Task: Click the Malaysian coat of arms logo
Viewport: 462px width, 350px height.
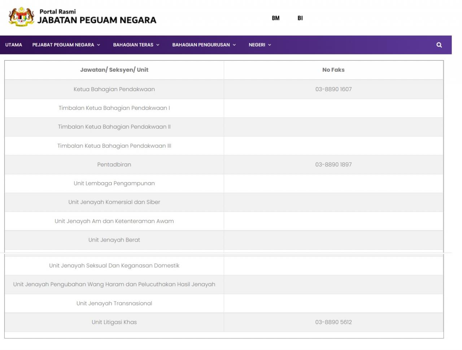Action: click(21, 17)
